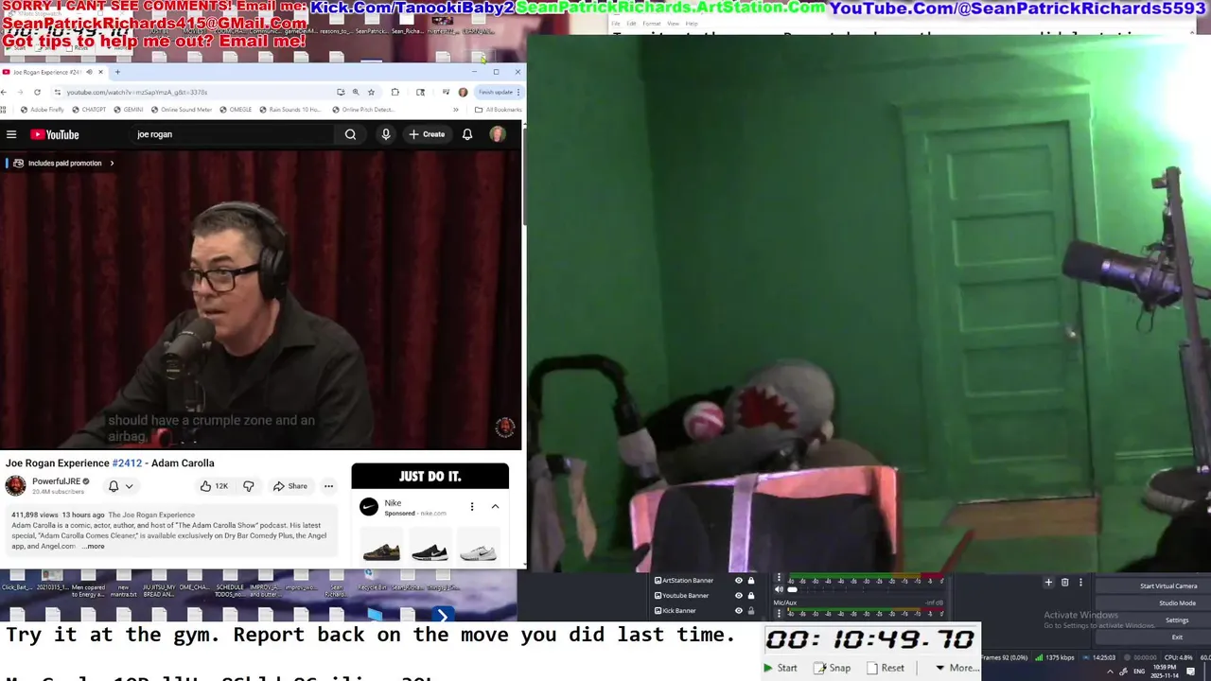Reload the YouTube page
This screenshot has height=681, width=1211.
click(37, 92)
